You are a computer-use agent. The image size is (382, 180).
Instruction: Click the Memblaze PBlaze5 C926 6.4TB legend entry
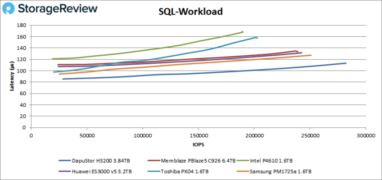pos(191,161)
